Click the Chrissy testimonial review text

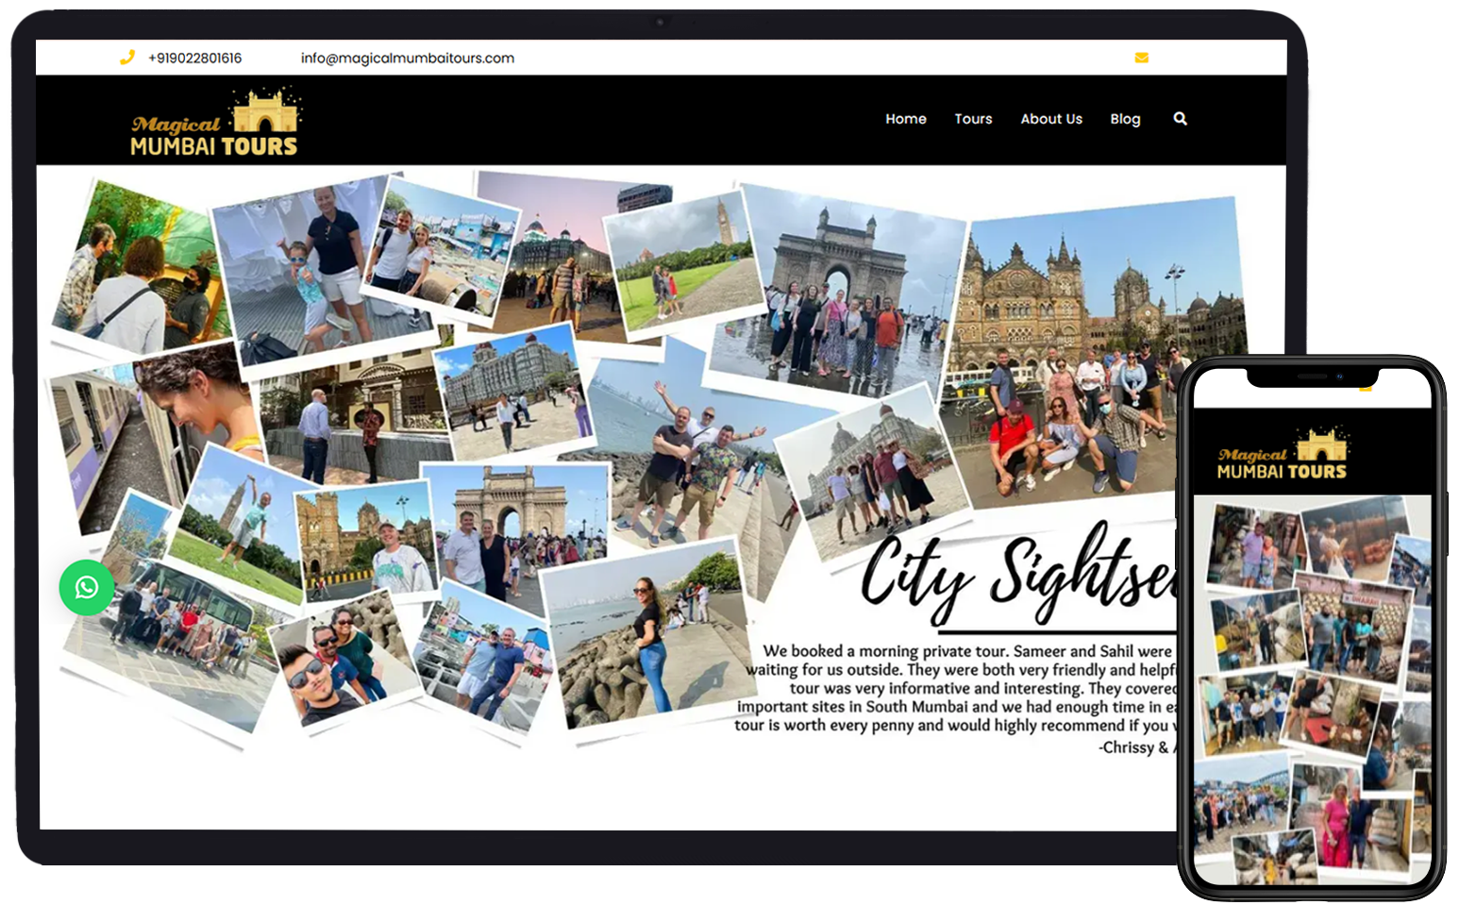[953, 689]
